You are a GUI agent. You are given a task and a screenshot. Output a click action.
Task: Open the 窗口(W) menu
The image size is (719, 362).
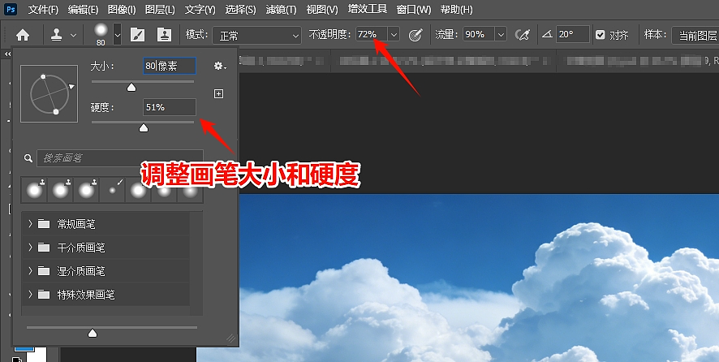[414, 9]
